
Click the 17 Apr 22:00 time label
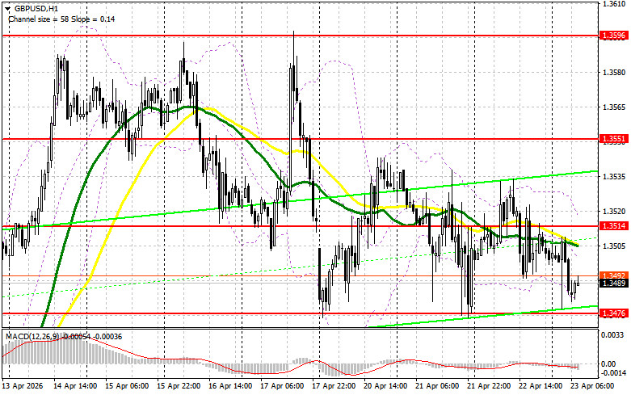[x=334, y=386]
